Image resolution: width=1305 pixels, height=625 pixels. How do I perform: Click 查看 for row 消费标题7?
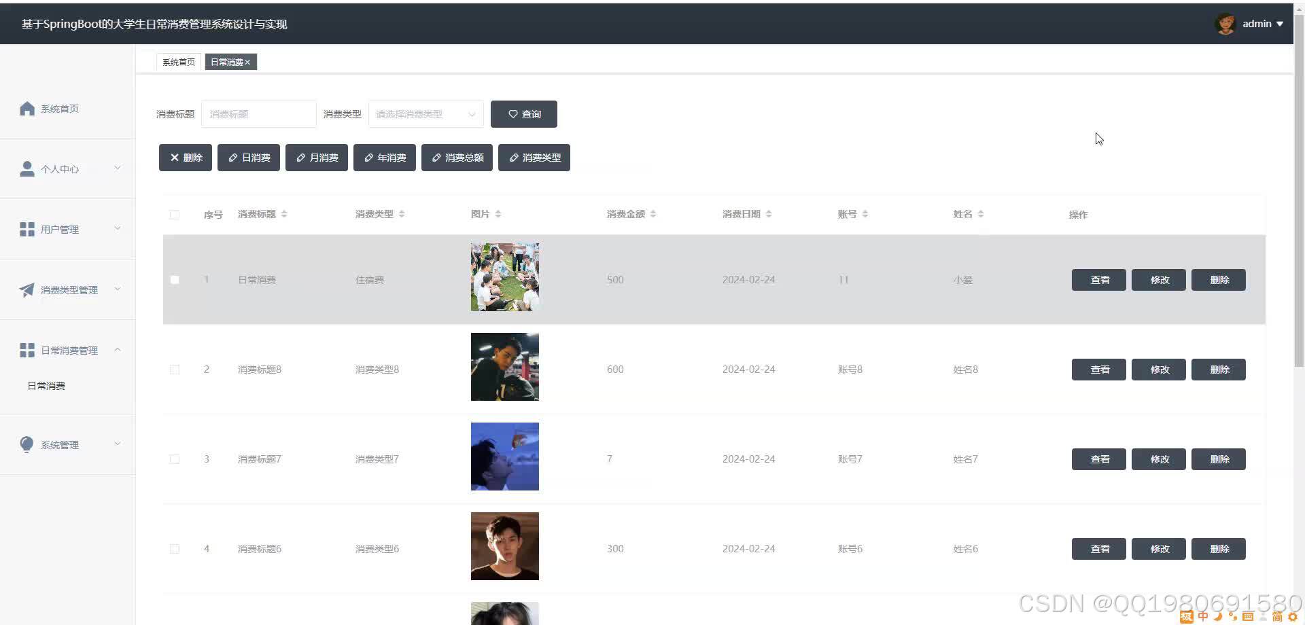coord(1099,459)
